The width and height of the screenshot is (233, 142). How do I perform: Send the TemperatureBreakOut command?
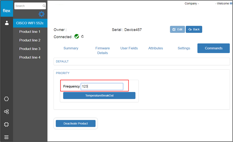pyautogui.click(x=99, y=96)
